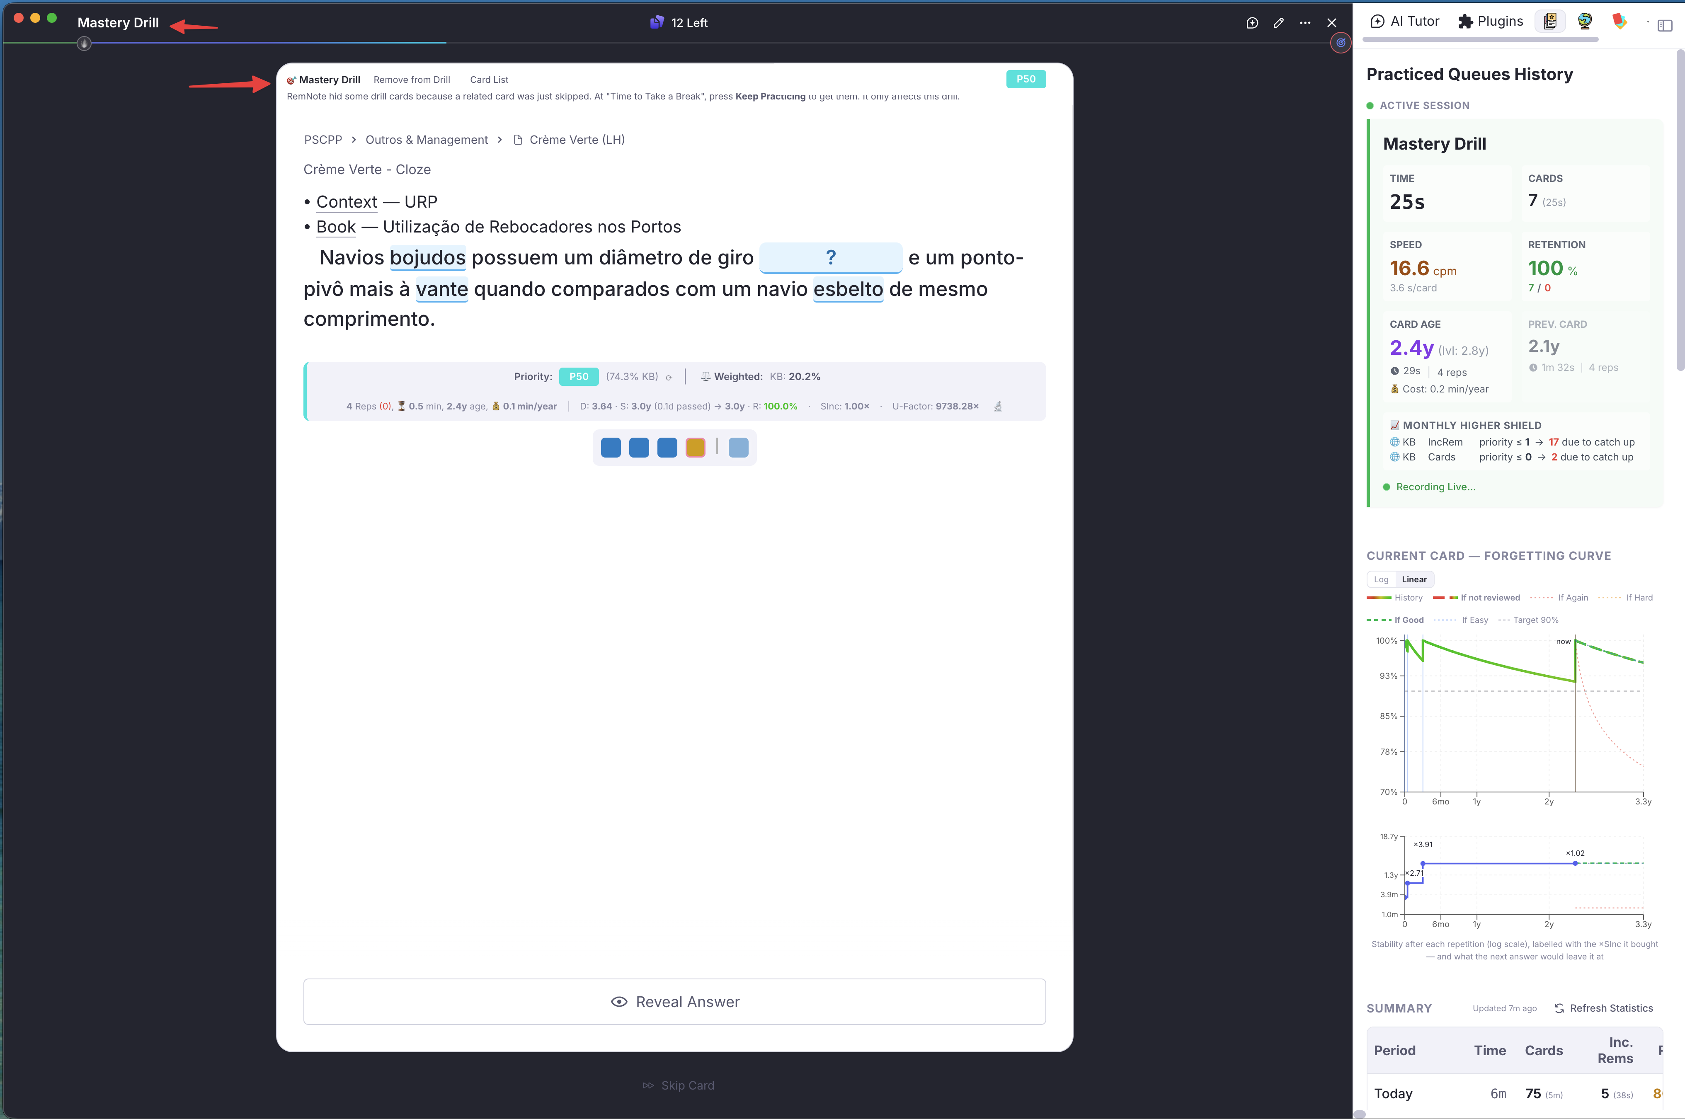Open the AI Tutor tab
This screenshot has height=1119, width=1685.
pos(1405,22)
